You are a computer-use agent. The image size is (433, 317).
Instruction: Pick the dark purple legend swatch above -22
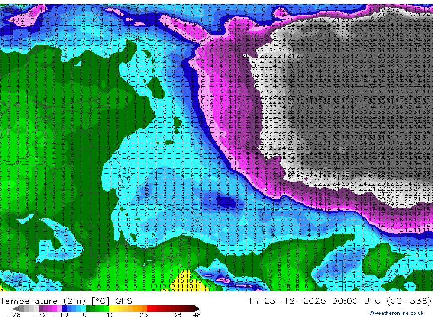coord(41,309)
